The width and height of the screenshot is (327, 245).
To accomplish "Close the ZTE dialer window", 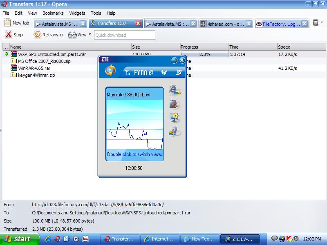I will point(182,60).
